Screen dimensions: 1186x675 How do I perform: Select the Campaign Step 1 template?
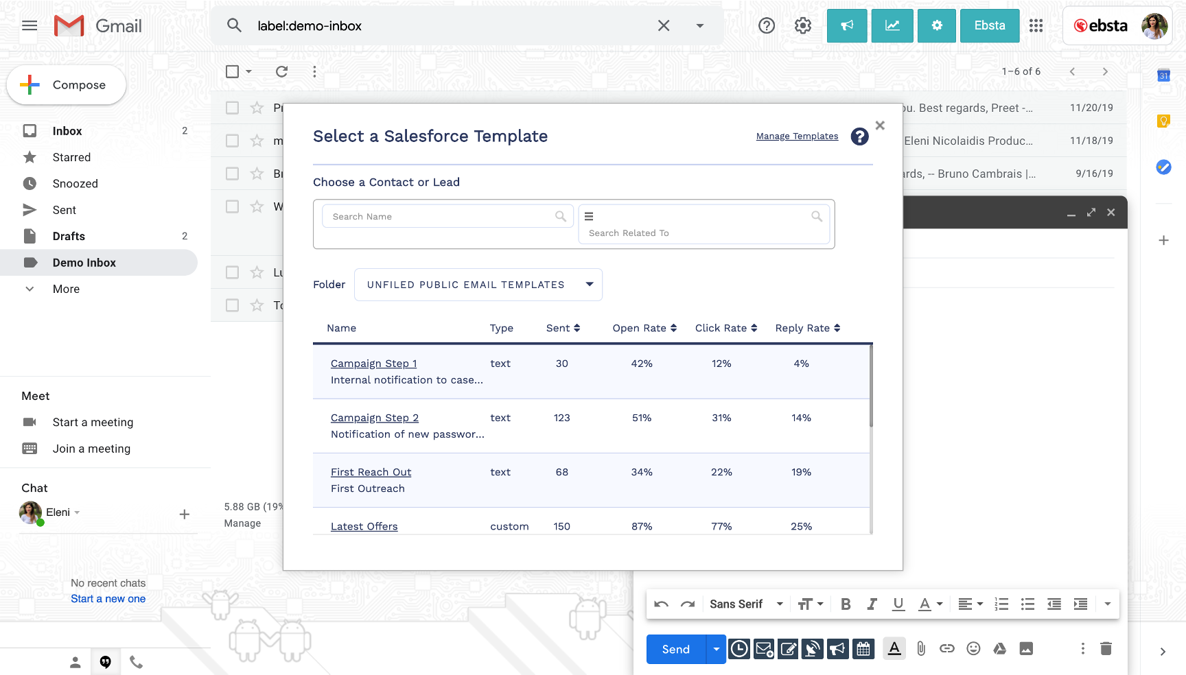click(373, 364)
